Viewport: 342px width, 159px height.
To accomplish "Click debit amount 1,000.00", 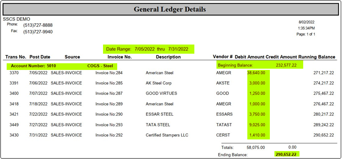I will click(x=257, y=104).
